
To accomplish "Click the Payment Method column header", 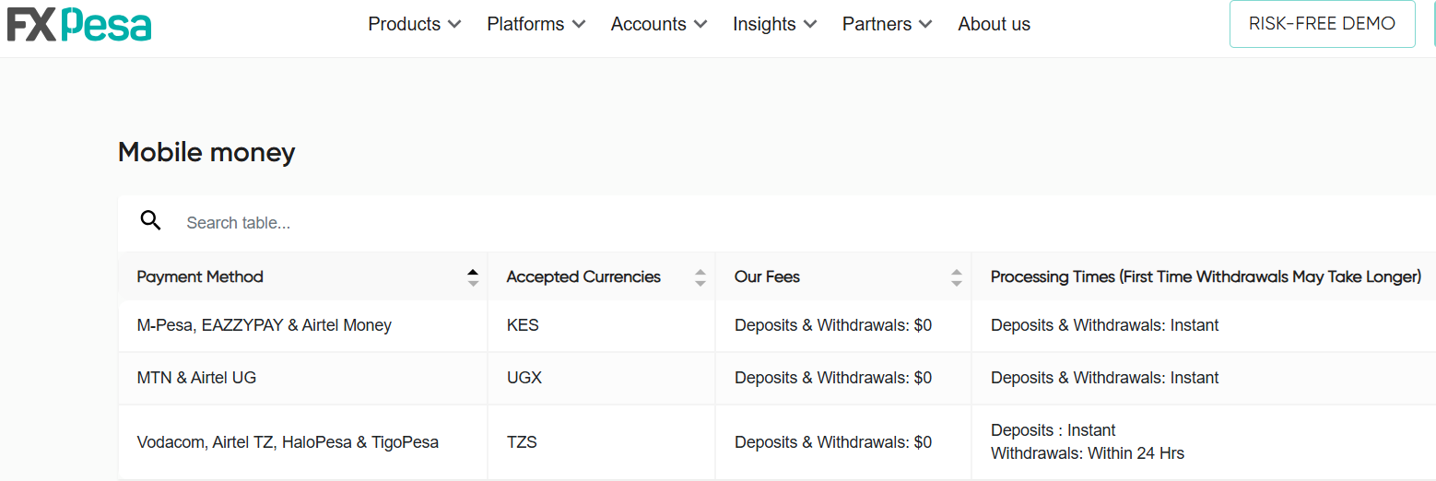I will coord(200,276).
